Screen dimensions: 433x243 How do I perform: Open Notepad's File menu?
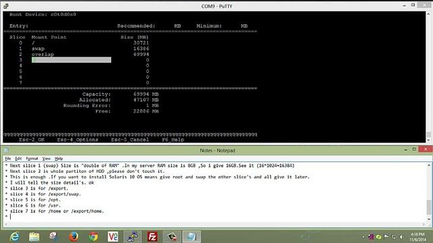coord(7,159)
